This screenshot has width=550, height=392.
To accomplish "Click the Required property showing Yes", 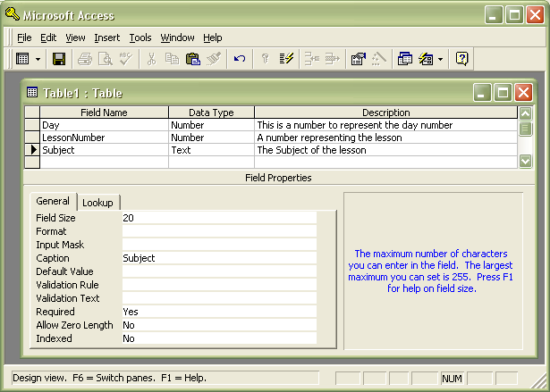I will pos(219,312).
